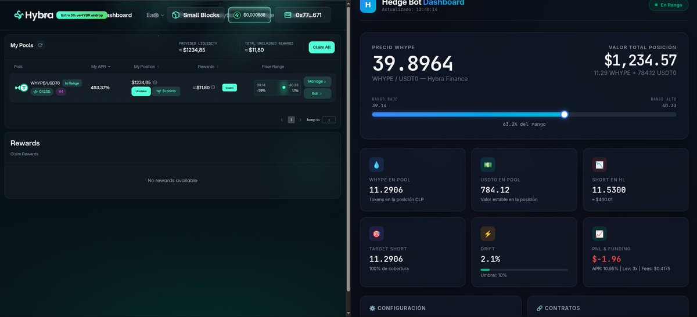Click the banknote icon on USDT0 en Pool

488,165
